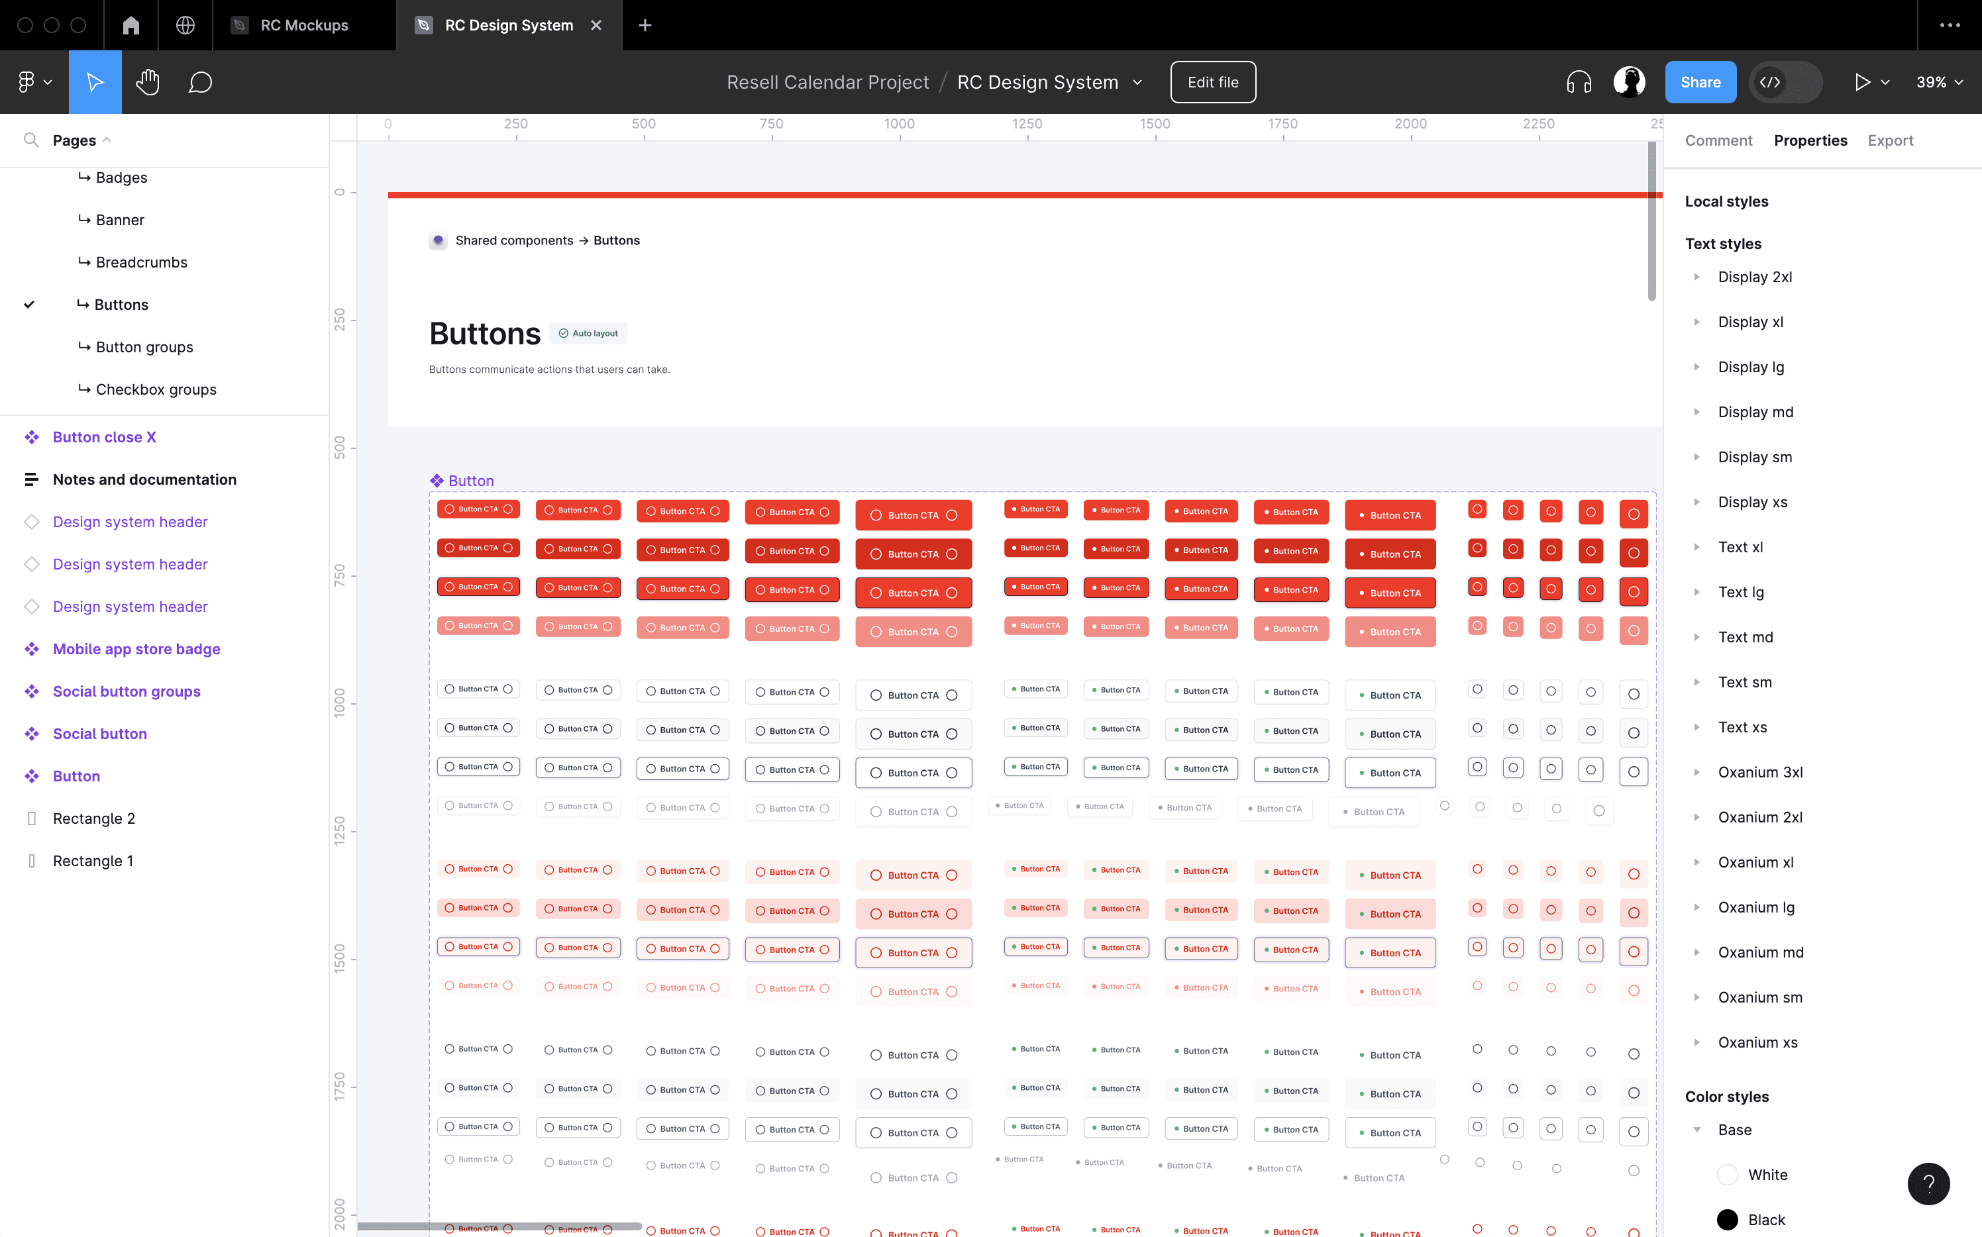The width and height of the screenshot is (1982, 1237).
Task: Select the Move tool arrow
Action: coord(95,82)
